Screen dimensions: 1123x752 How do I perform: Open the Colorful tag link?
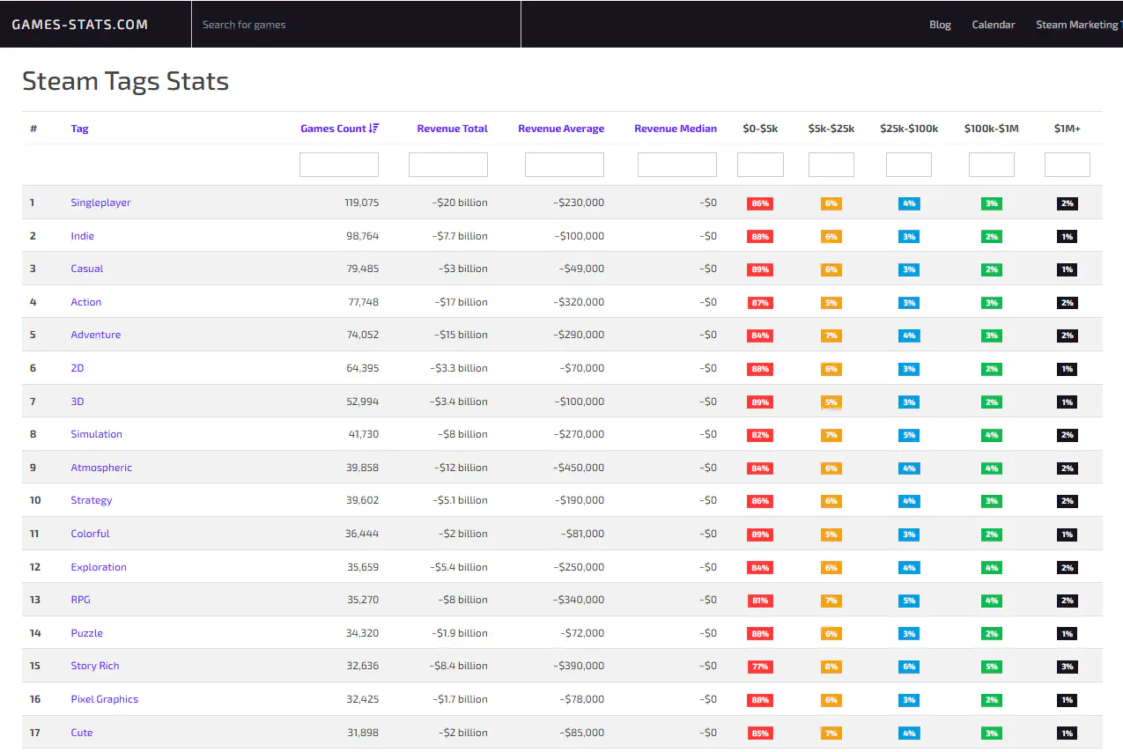point(90,534)
